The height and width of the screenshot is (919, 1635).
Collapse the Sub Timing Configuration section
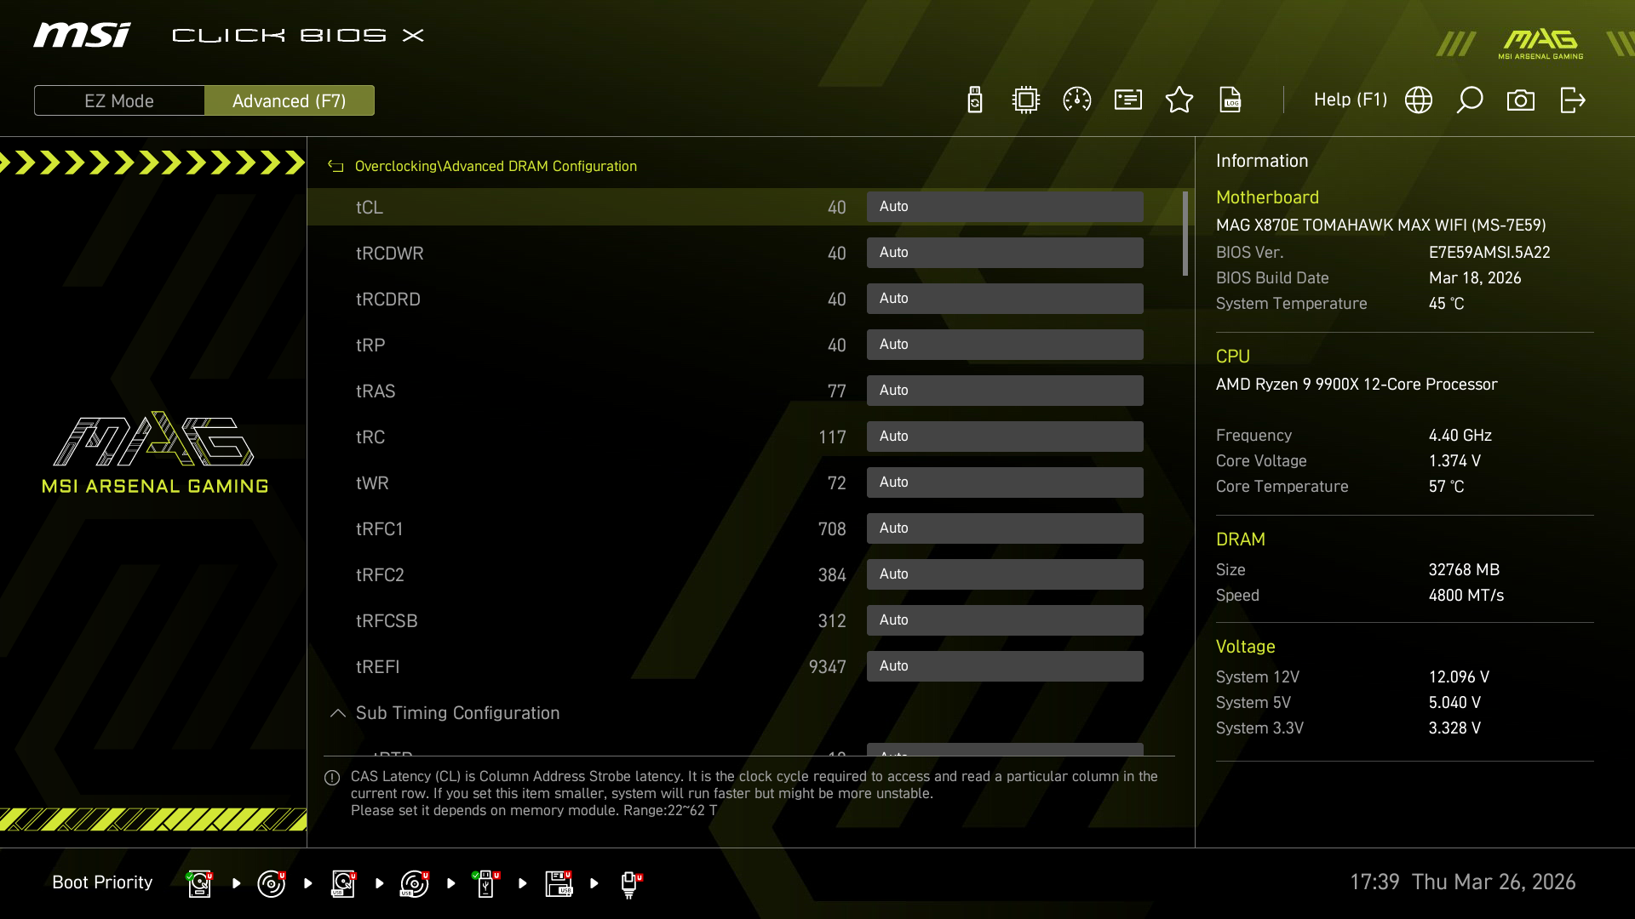(x=338, y=713)
